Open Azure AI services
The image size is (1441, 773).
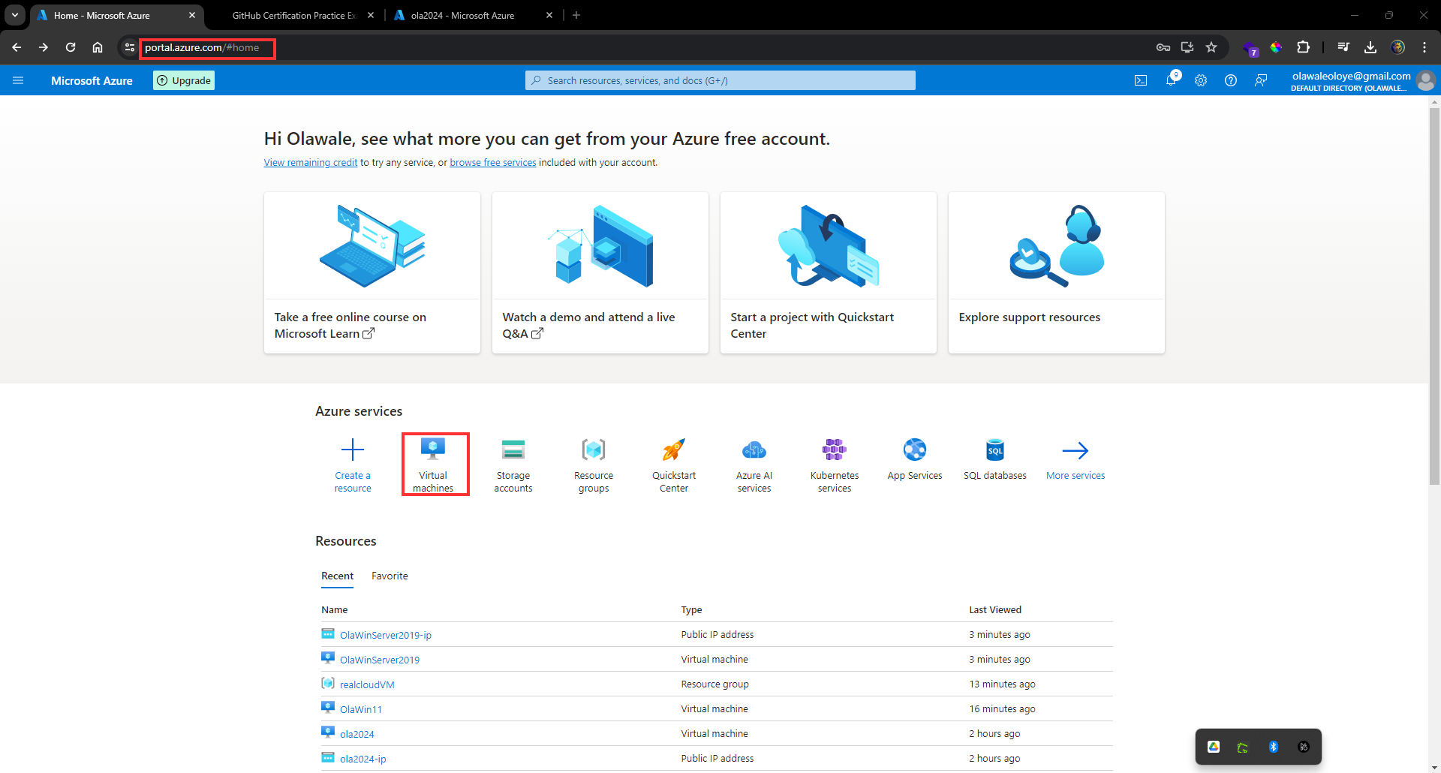754,465
